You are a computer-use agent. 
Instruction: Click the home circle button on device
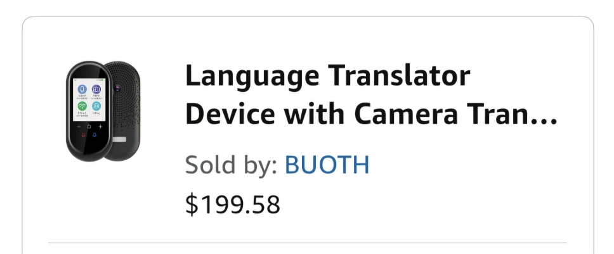coord(89,127)
